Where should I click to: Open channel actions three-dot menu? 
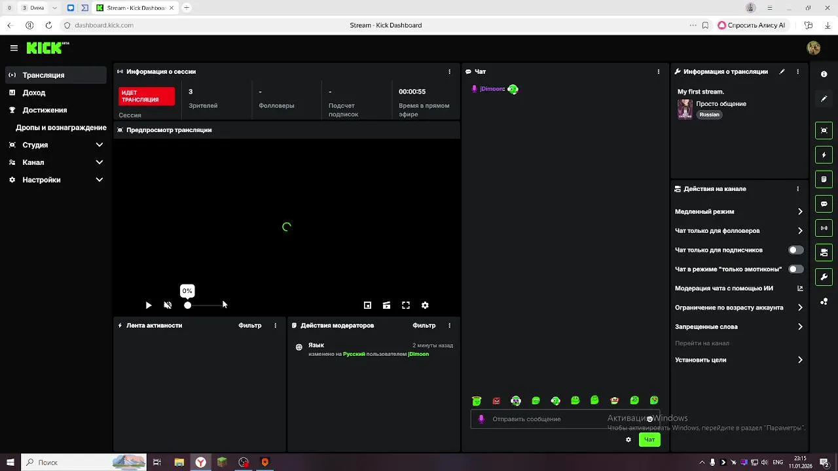(x=797, y=189)
